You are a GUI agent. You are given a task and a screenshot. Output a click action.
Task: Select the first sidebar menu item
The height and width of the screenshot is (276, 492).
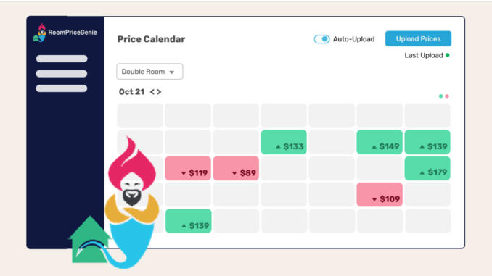click(x=62, y=59)
